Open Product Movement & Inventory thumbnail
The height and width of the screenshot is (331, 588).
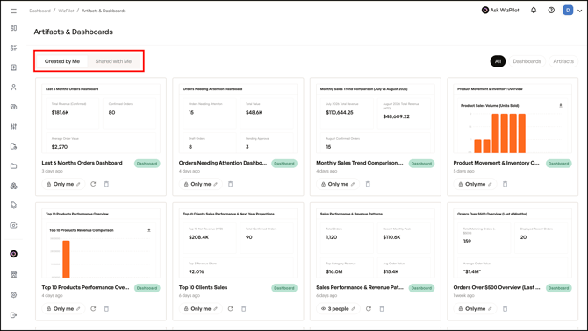click(513, 118)
